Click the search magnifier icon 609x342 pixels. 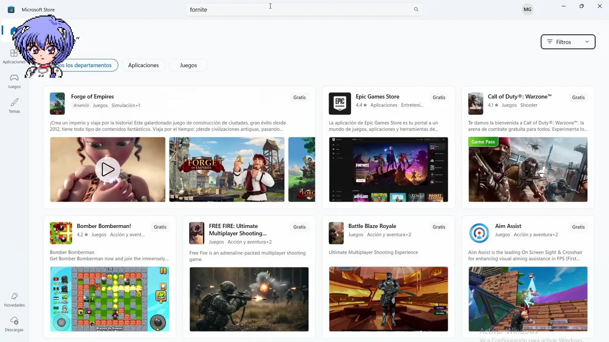(416, 9)
